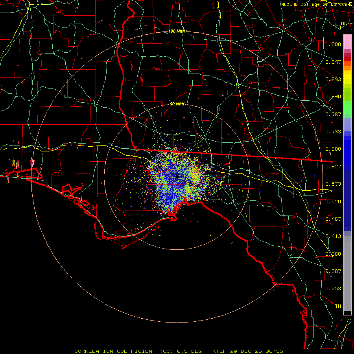Image resolution: width=354 pixels, height=354 pixels.
Task: Click the Correlation Coefficient KTLH caption text
Action: pos(179,351)
